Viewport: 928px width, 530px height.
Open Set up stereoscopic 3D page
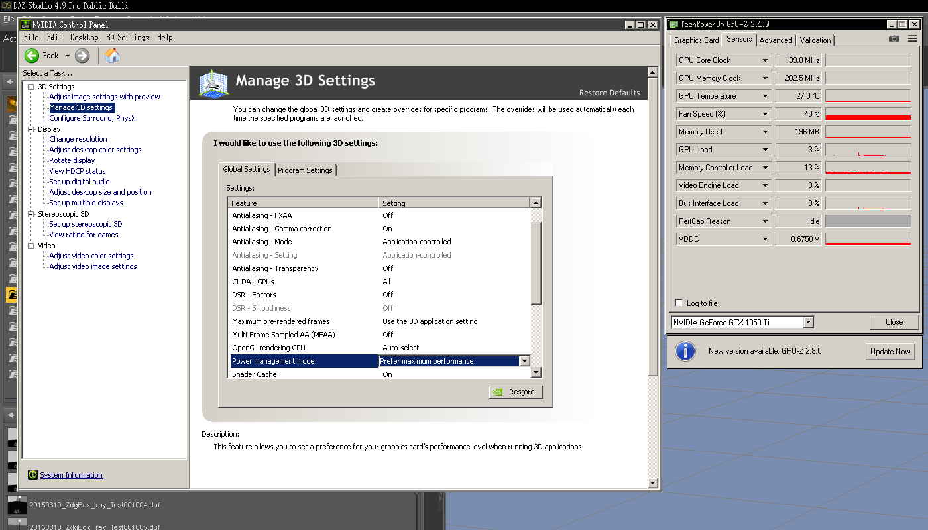(x=86, y=224)
